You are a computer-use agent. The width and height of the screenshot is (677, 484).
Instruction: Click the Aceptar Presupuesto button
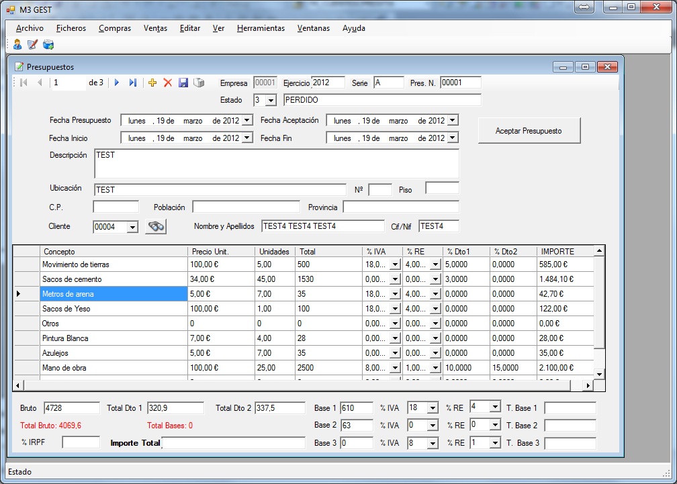[529, 131]
